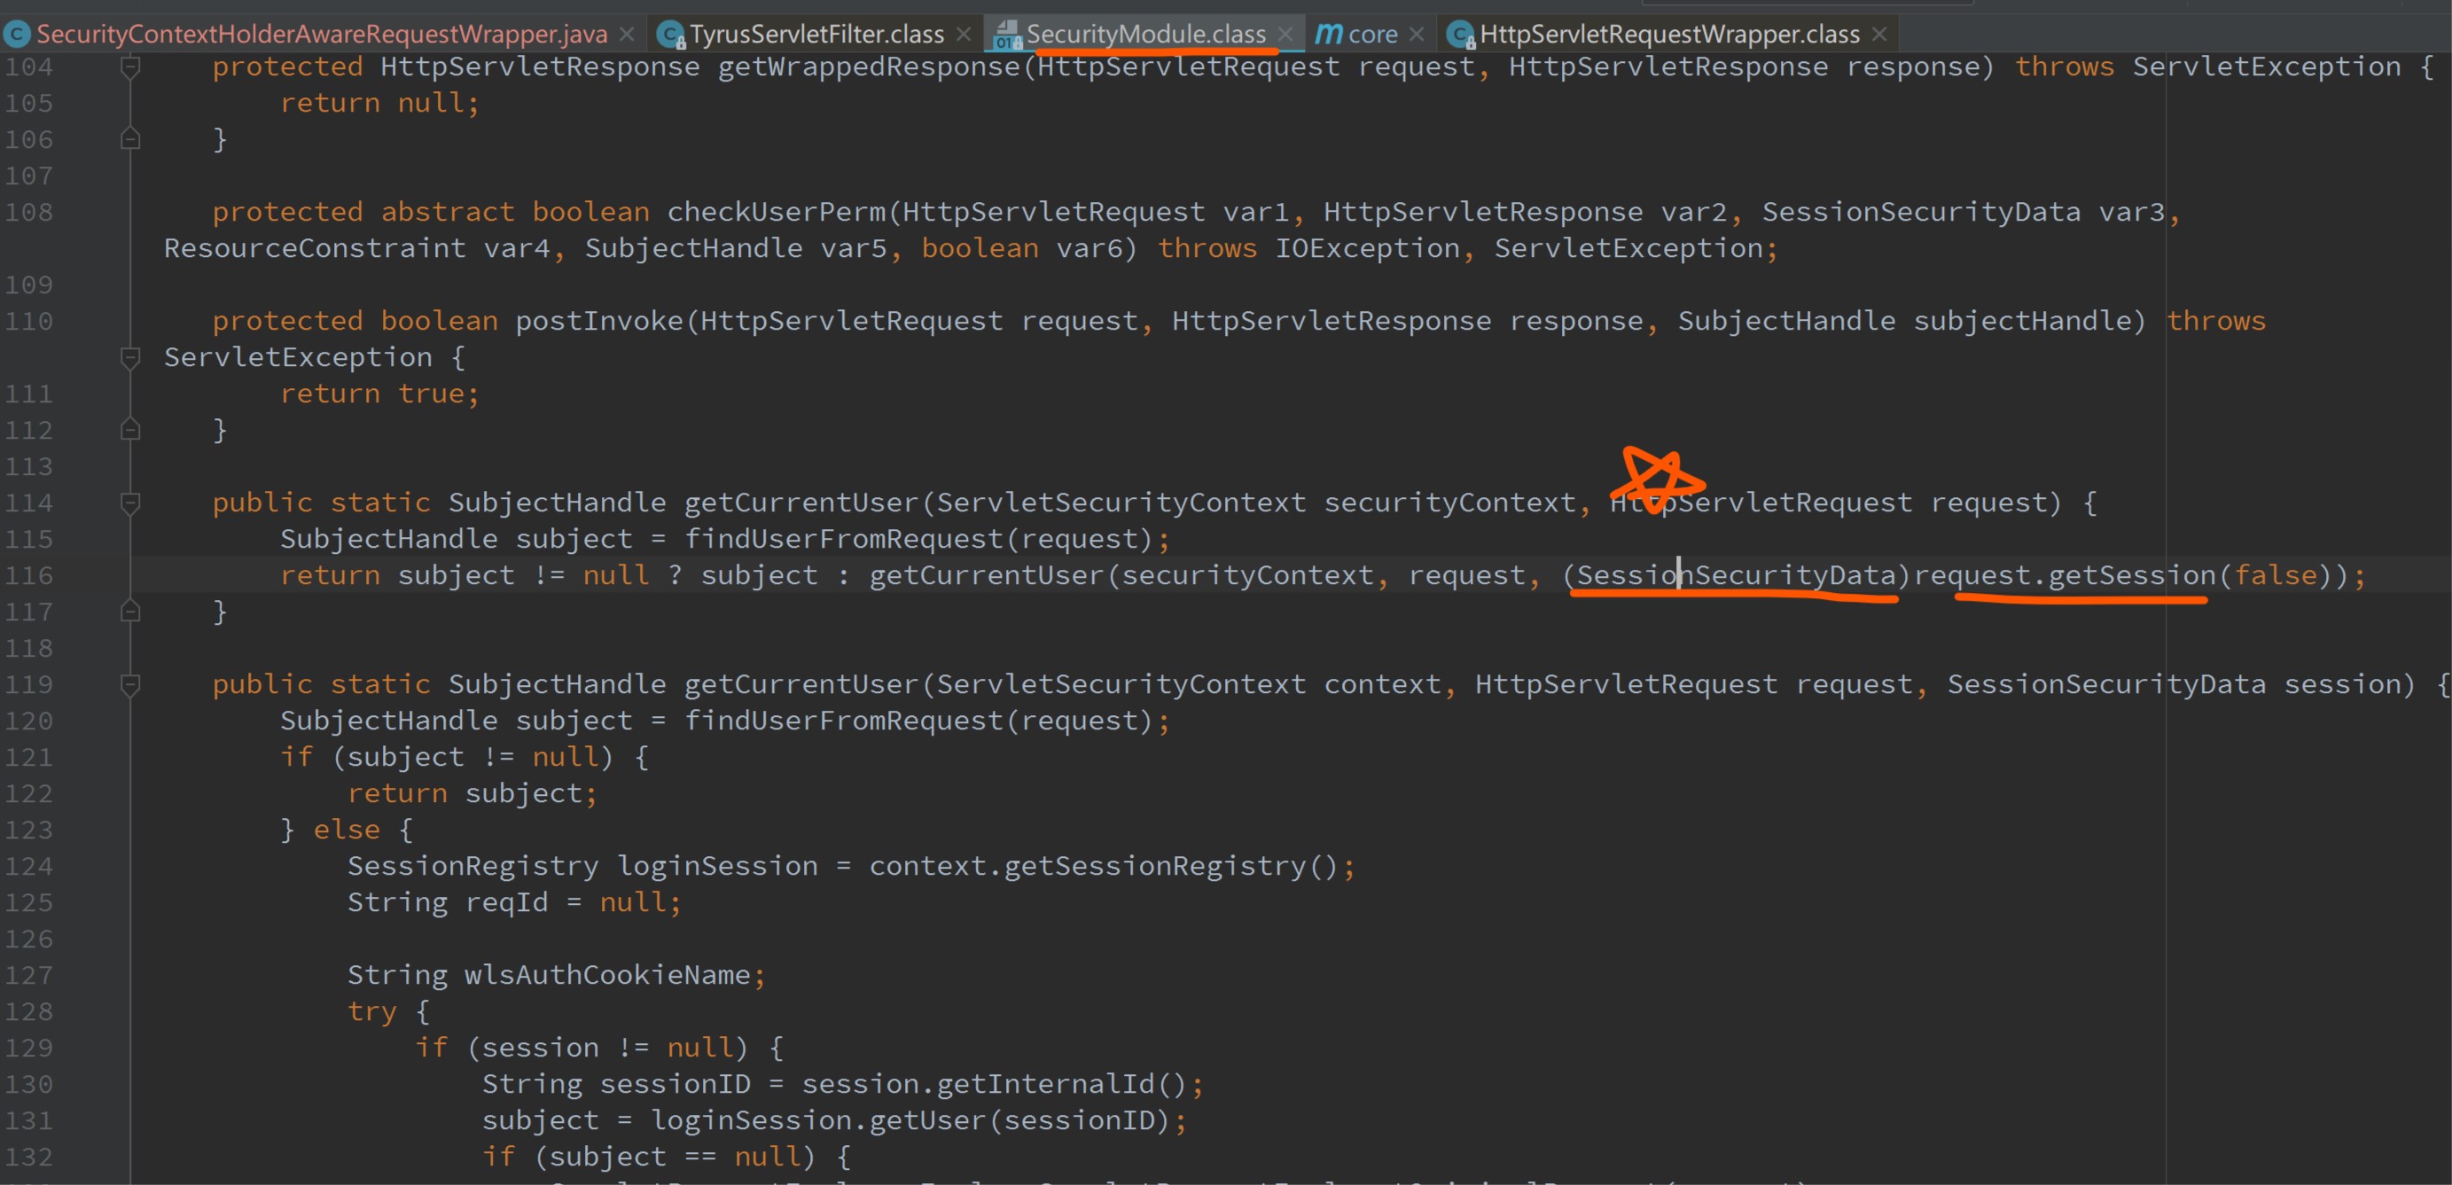Fold the getCurrentUser method at line 119

130,684
